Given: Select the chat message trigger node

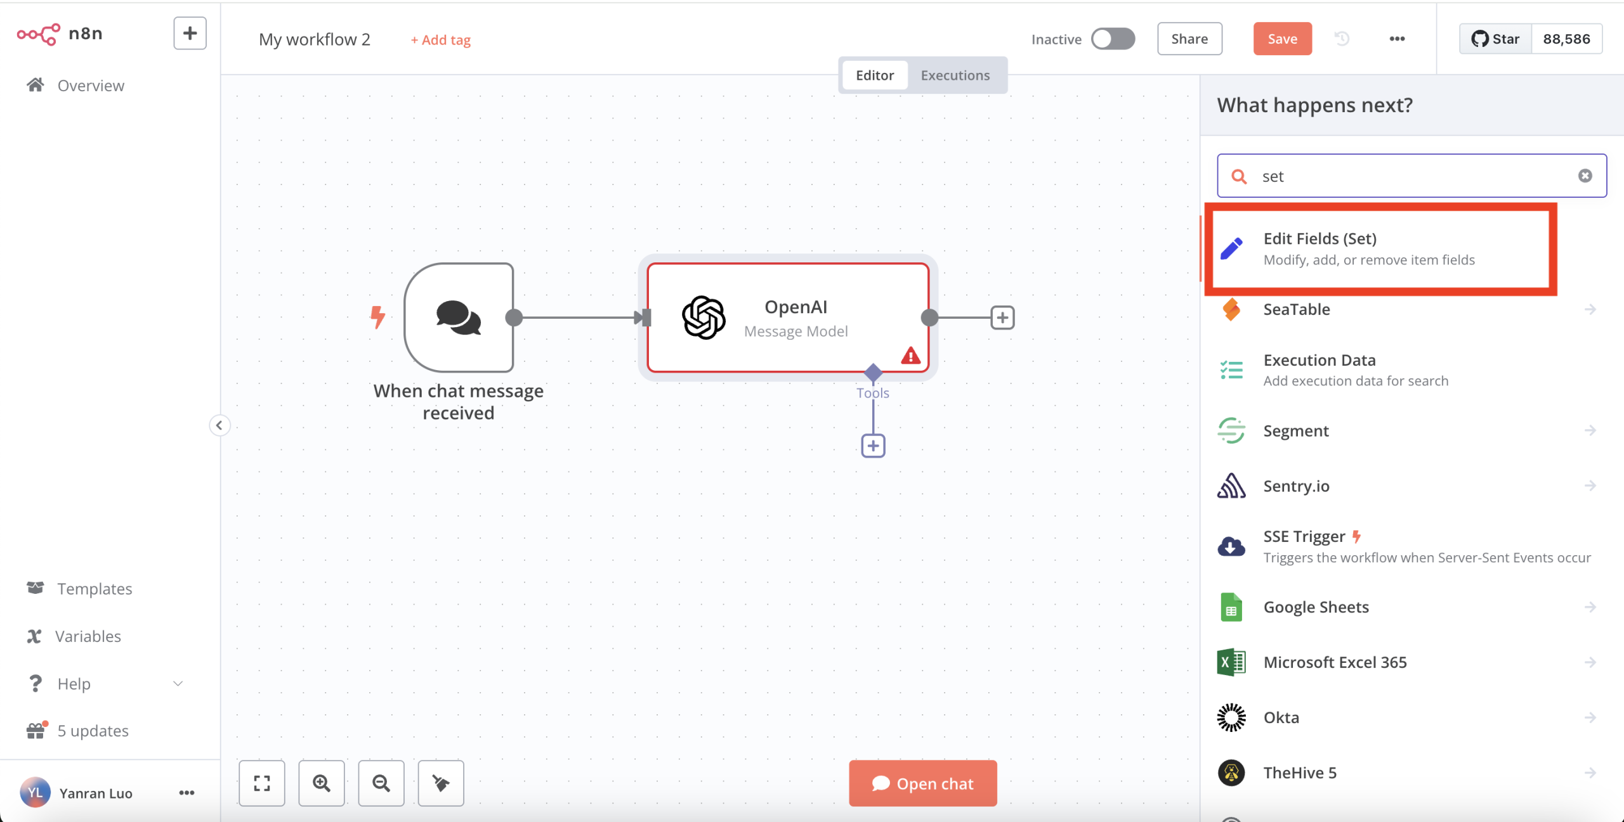Looking at the screenshot, I should pyautogui.click(x=459, y=318).
